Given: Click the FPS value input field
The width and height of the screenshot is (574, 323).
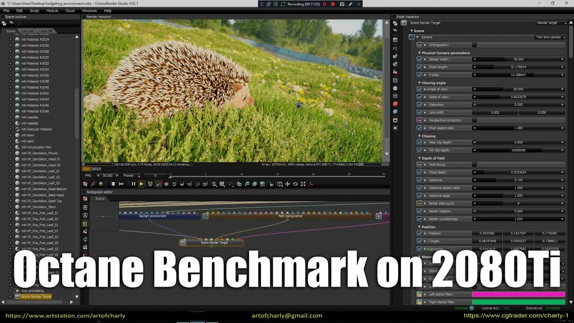Looking at the screenshot, I should pos(108,175).
